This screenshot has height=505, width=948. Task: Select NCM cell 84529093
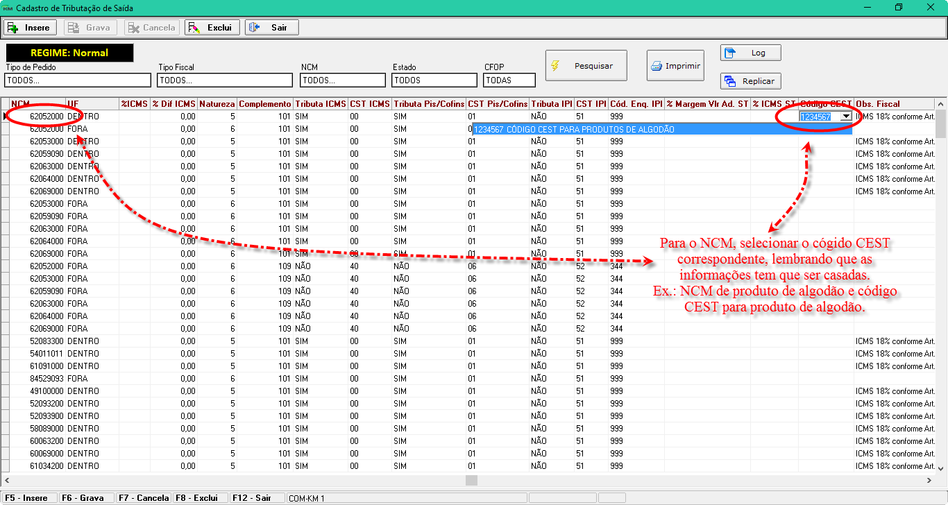pyautogui.click(x=37, y=379)
